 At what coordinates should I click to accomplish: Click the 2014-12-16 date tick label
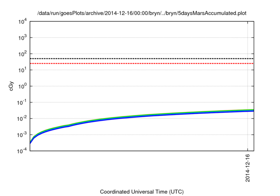pos(248,168)
